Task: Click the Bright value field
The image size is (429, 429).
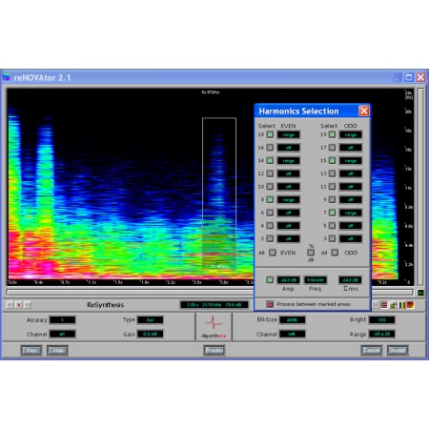Action: pos(382,320)
